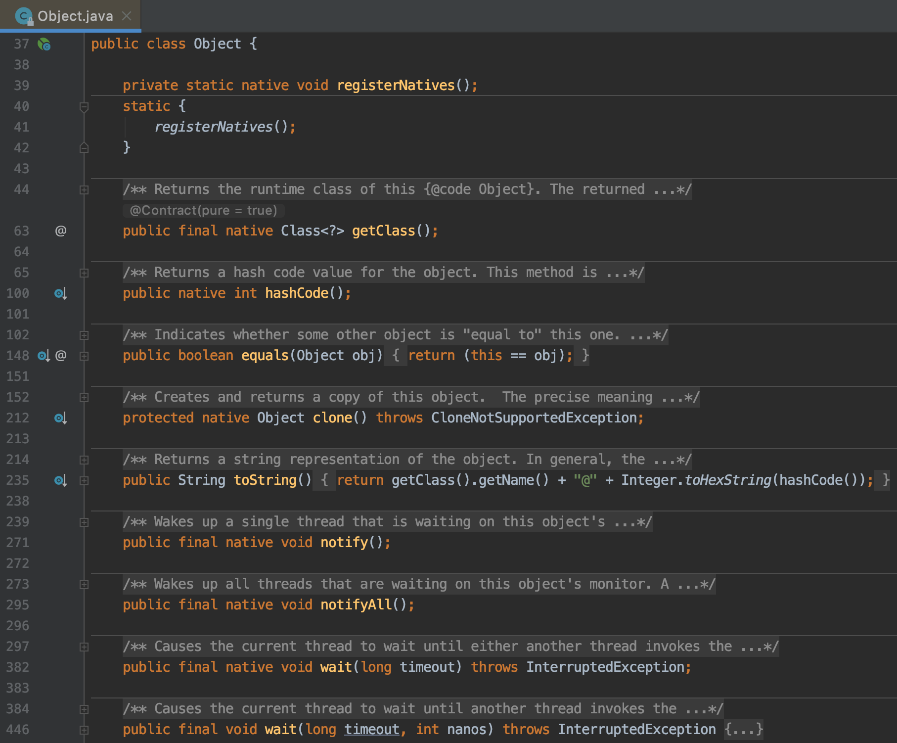Viewport: 897px width, 743px height.
Task: Click the subclasses gutter icon at line 37
Action: [x=45, y=45]
